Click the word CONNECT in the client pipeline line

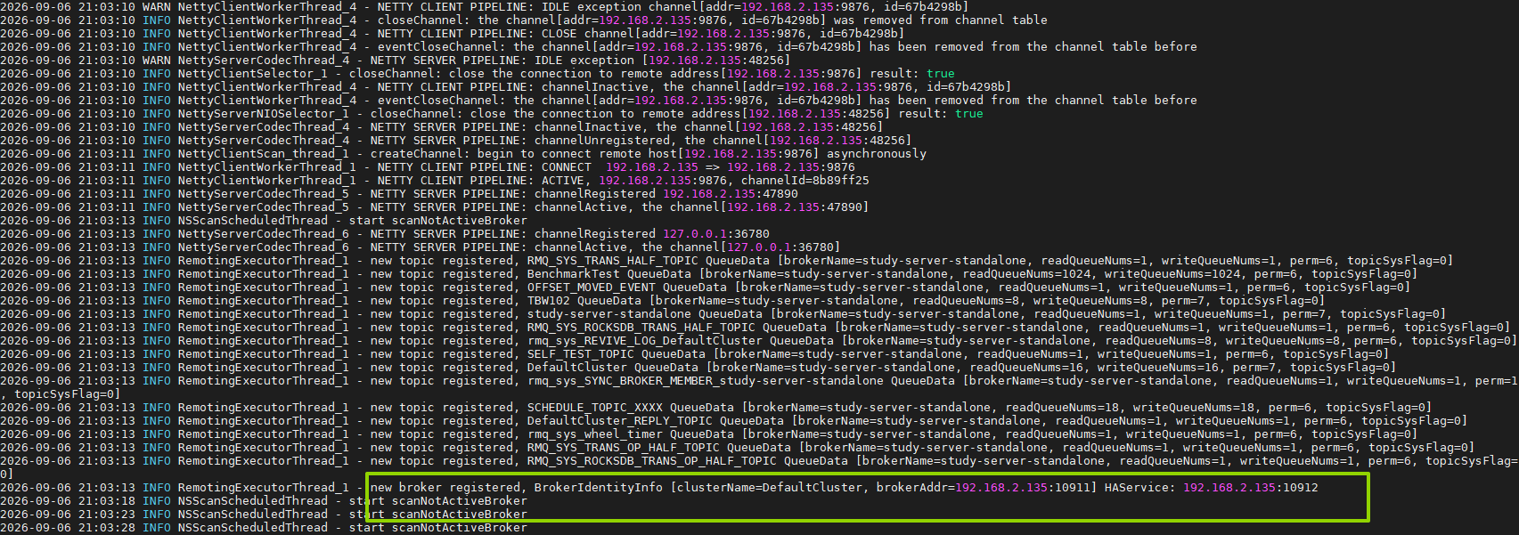[x=566, y=167]
